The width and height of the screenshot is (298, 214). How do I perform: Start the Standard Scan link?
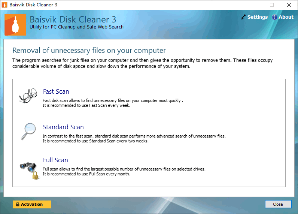point(63,127)
